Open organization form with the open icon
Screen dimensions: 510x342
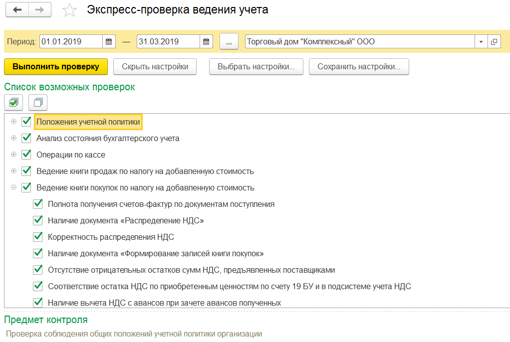pyautogui.click(x=494, y=42)
